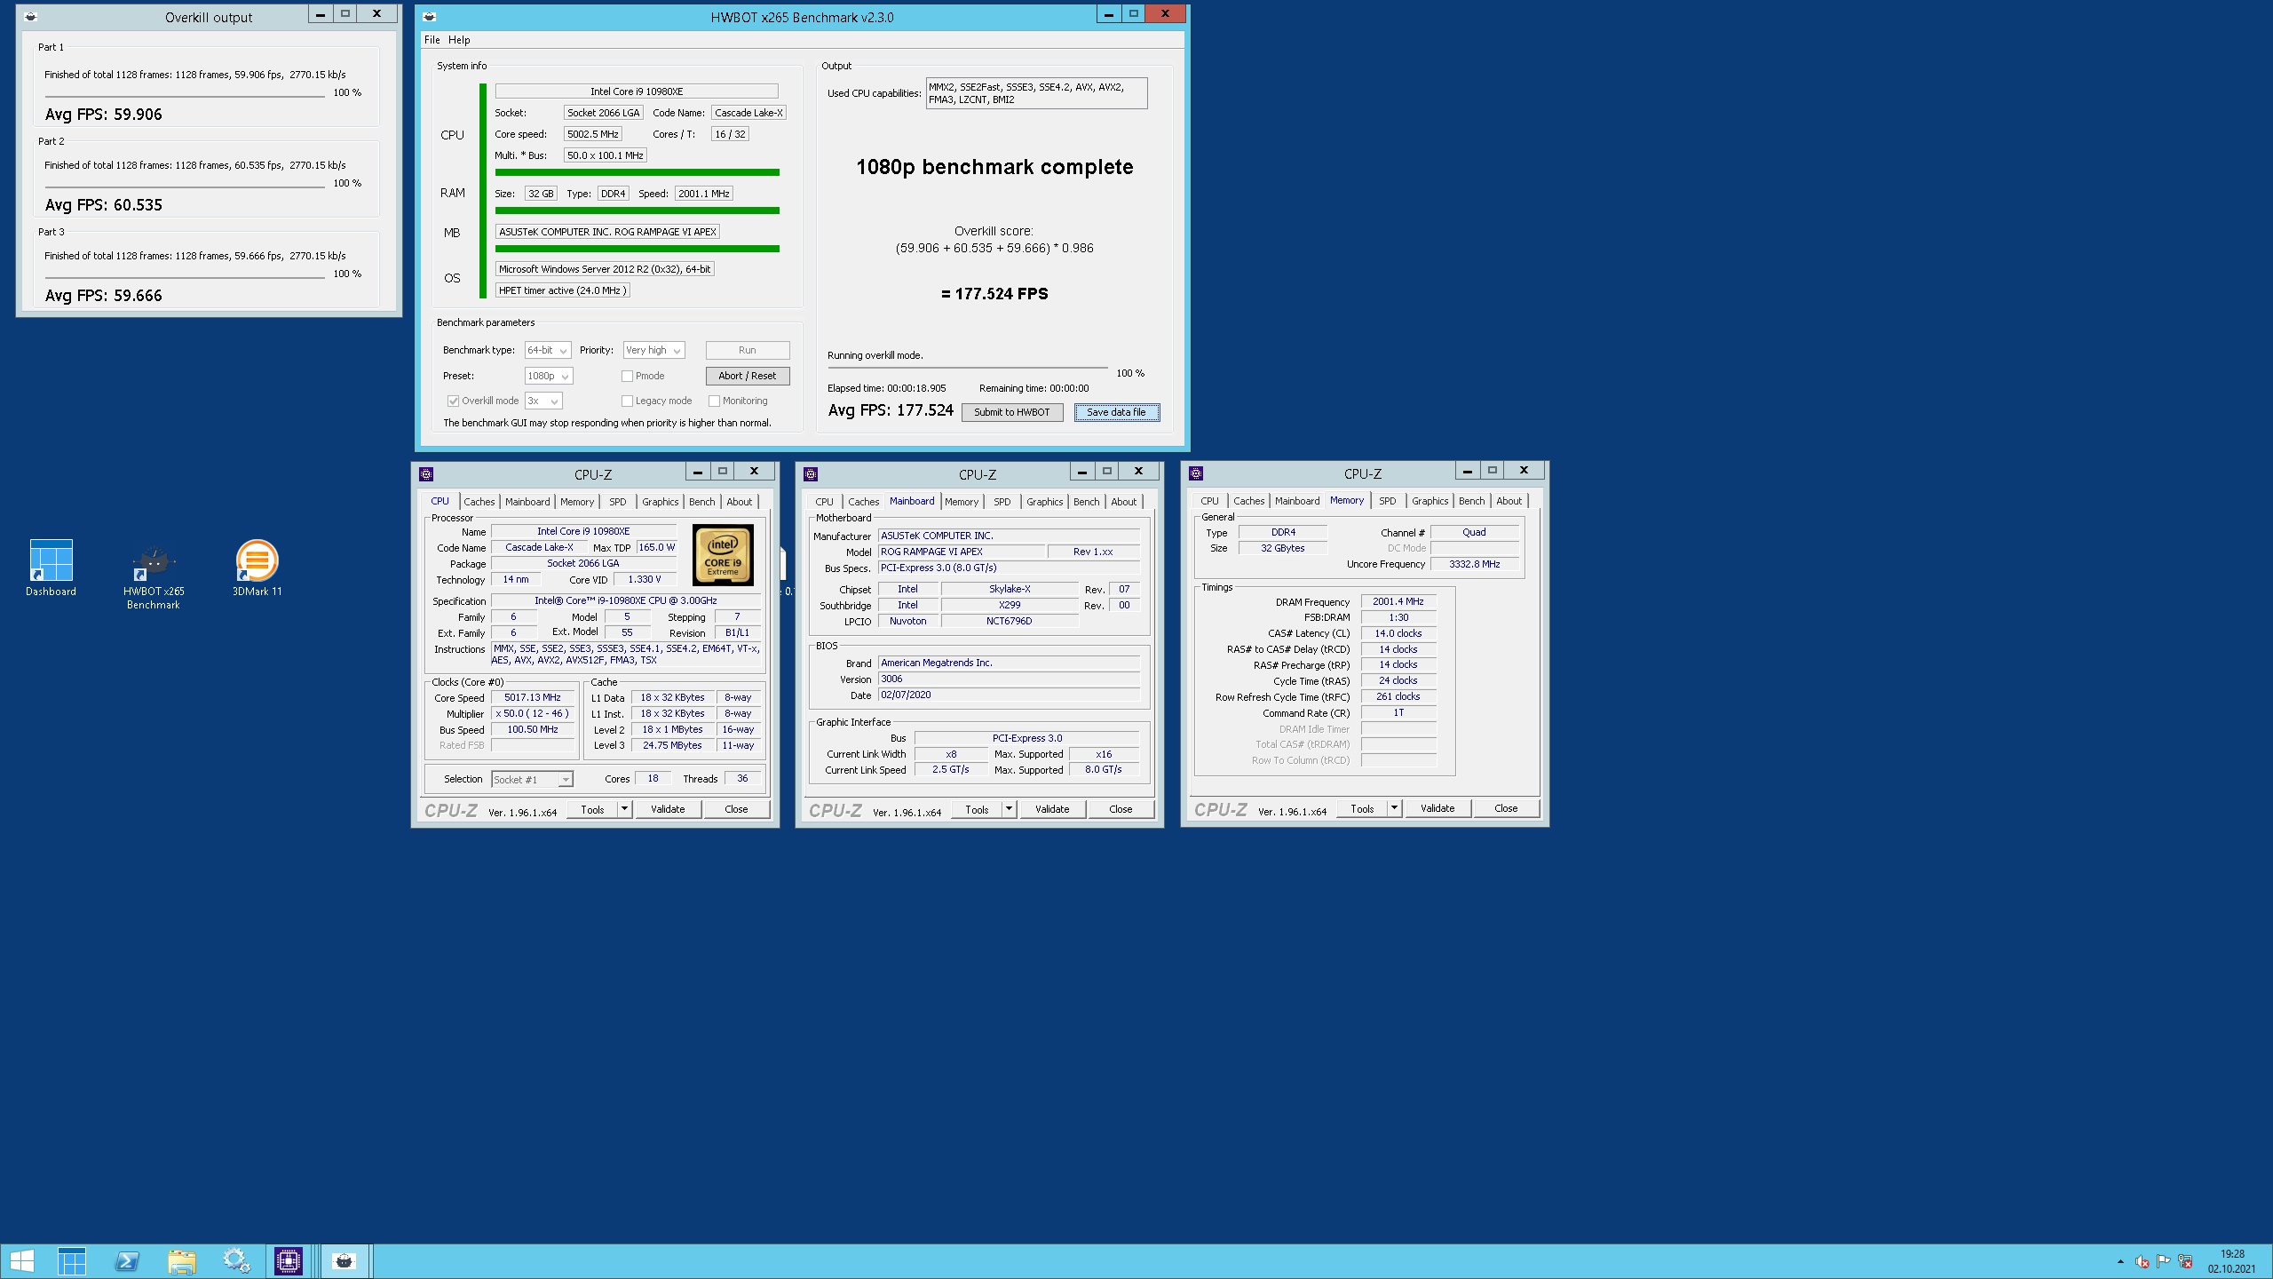2273x1279 pixels.
Task: Click the BIOS Version 3006 value
Action: 1009,679
